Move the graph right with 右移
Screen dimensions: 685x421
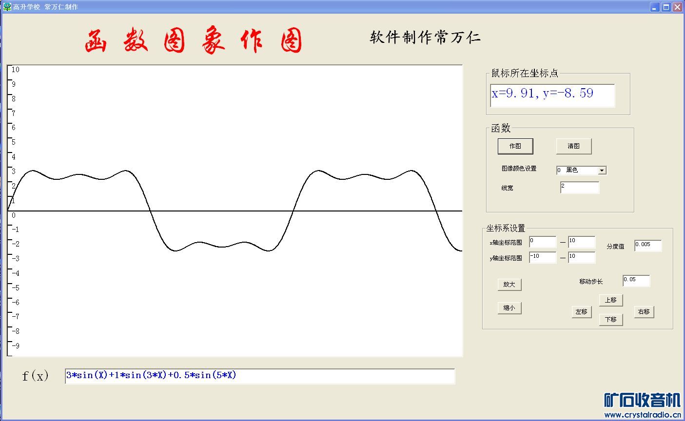[x=644, y=312]
